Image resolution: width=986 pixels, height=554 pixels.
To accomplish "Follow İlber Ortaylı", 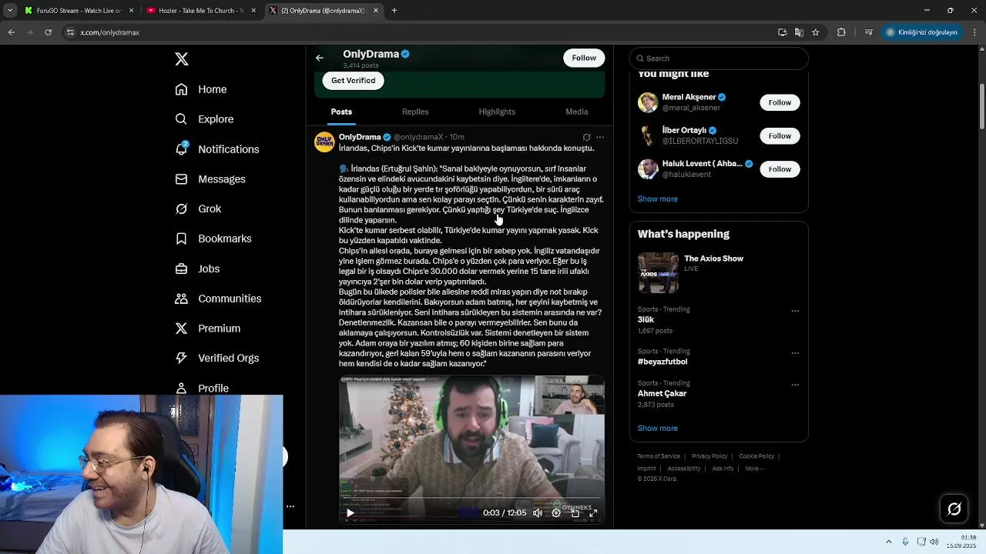I will pos(780,136).
